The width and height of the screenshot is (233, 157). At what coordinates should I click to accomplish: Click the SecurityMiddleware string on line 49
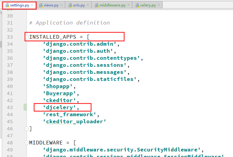[x=122, y=150]
